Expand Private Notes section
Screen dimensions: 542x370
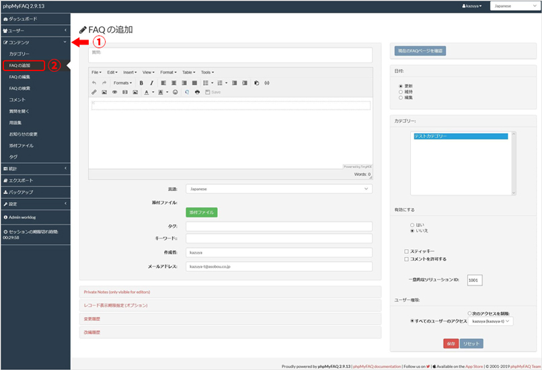coord(230,292)
